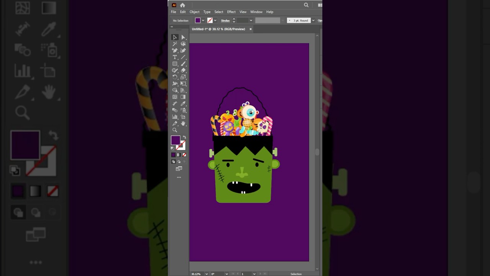Open the Edit menu
This screenshot has width=490, height=276.
[x=183, y=12]
